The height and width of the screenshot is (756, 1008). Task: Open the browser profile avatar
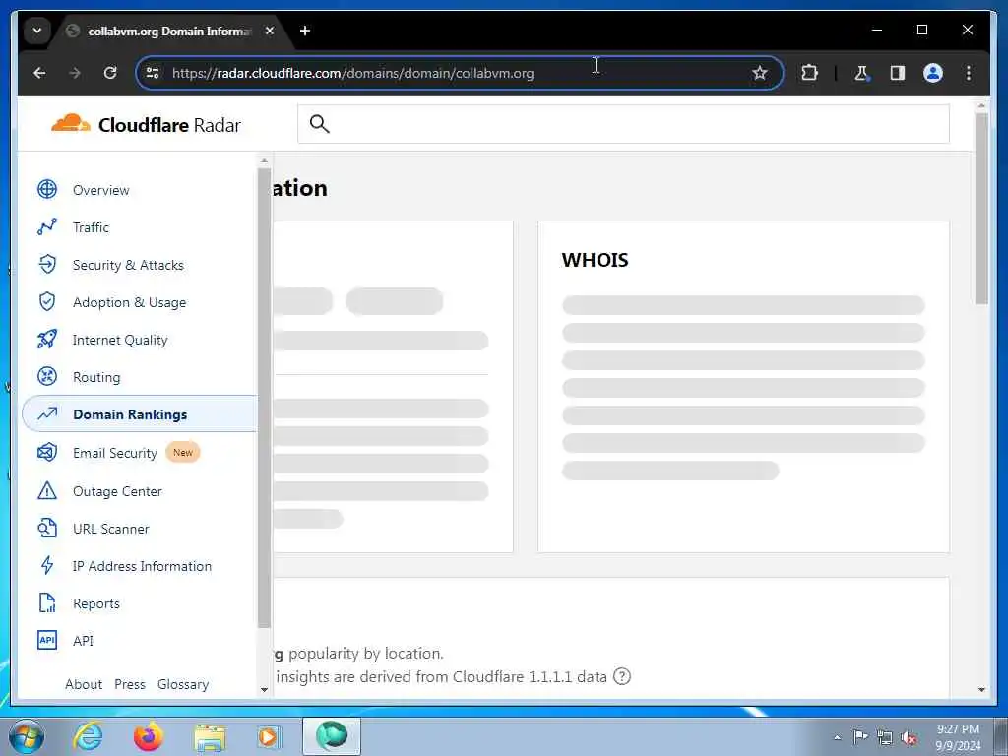pos(933,73)
